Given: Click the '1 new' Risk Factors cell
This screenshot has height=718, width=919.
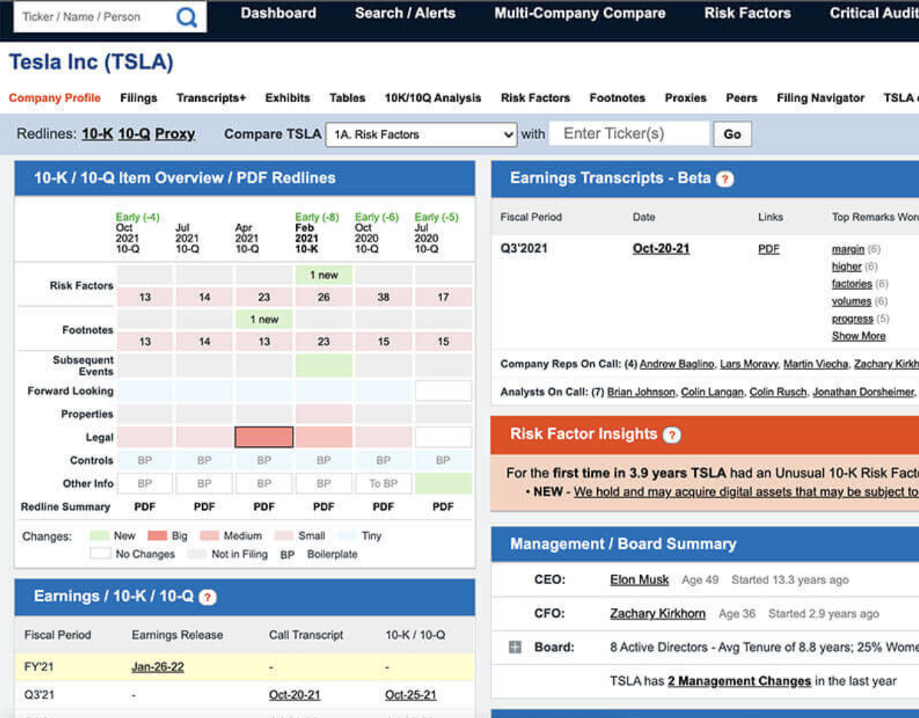Looking at the screenshot, I should point(323,275).
